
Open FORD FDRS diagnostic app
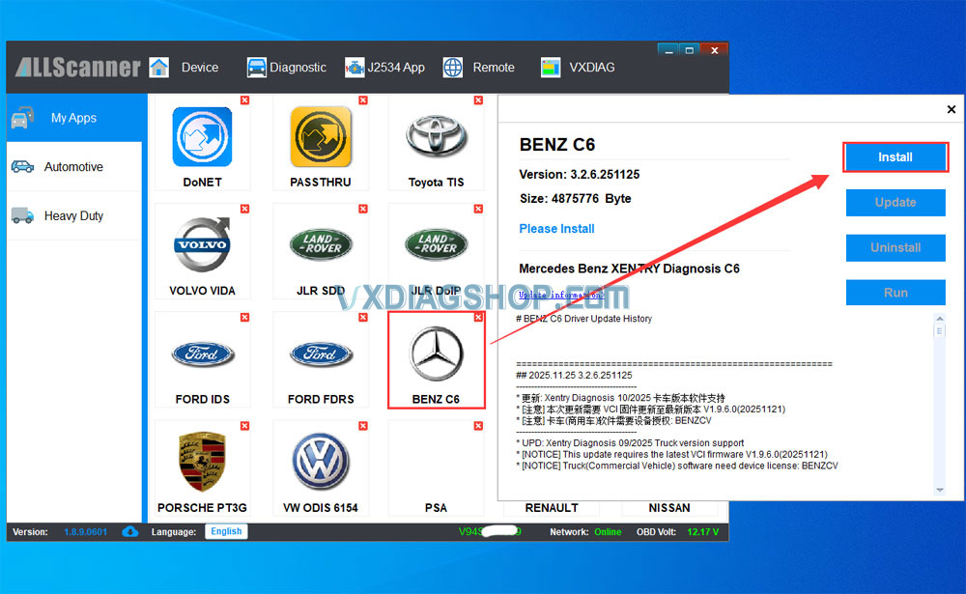click(x=321, y=354)
